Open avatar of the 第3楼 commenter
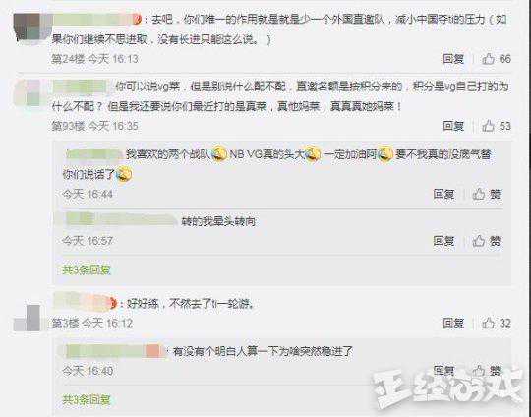 tap(29, 318)
